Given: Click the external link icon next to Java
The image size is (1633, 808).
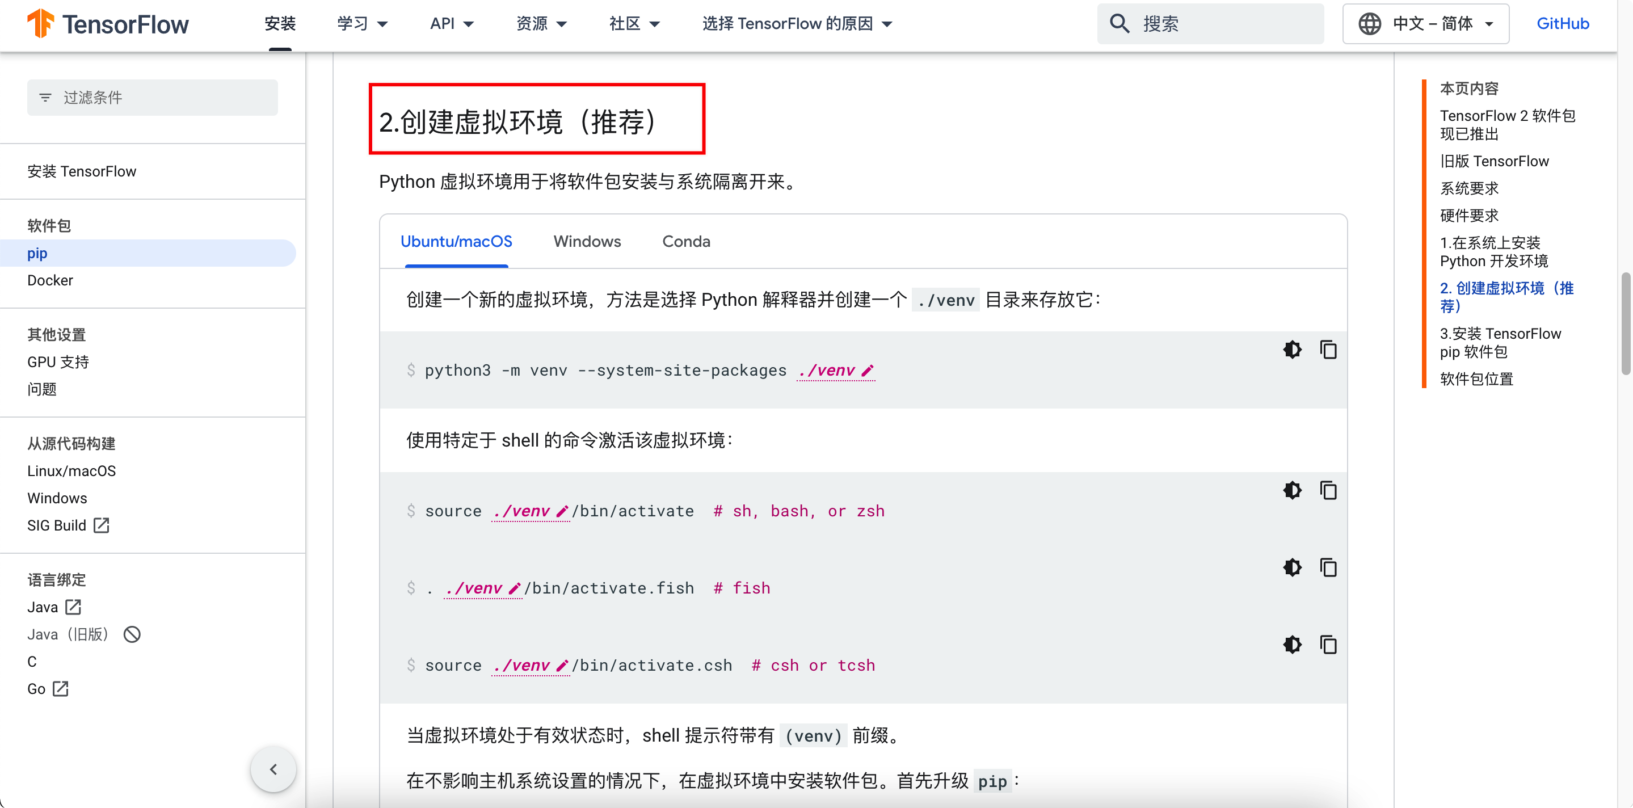Looking at the screenshot, I should point(73,607).
